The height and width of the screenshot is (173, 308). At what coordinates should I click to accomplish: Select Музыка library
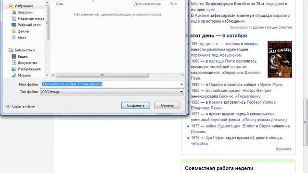(x=24, y=75)
